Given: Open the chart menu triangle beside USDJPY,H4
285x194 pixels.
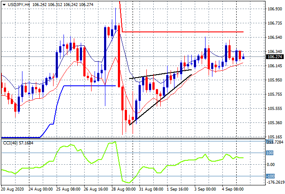Looking at the screenshot, I should tap(4, 5).
